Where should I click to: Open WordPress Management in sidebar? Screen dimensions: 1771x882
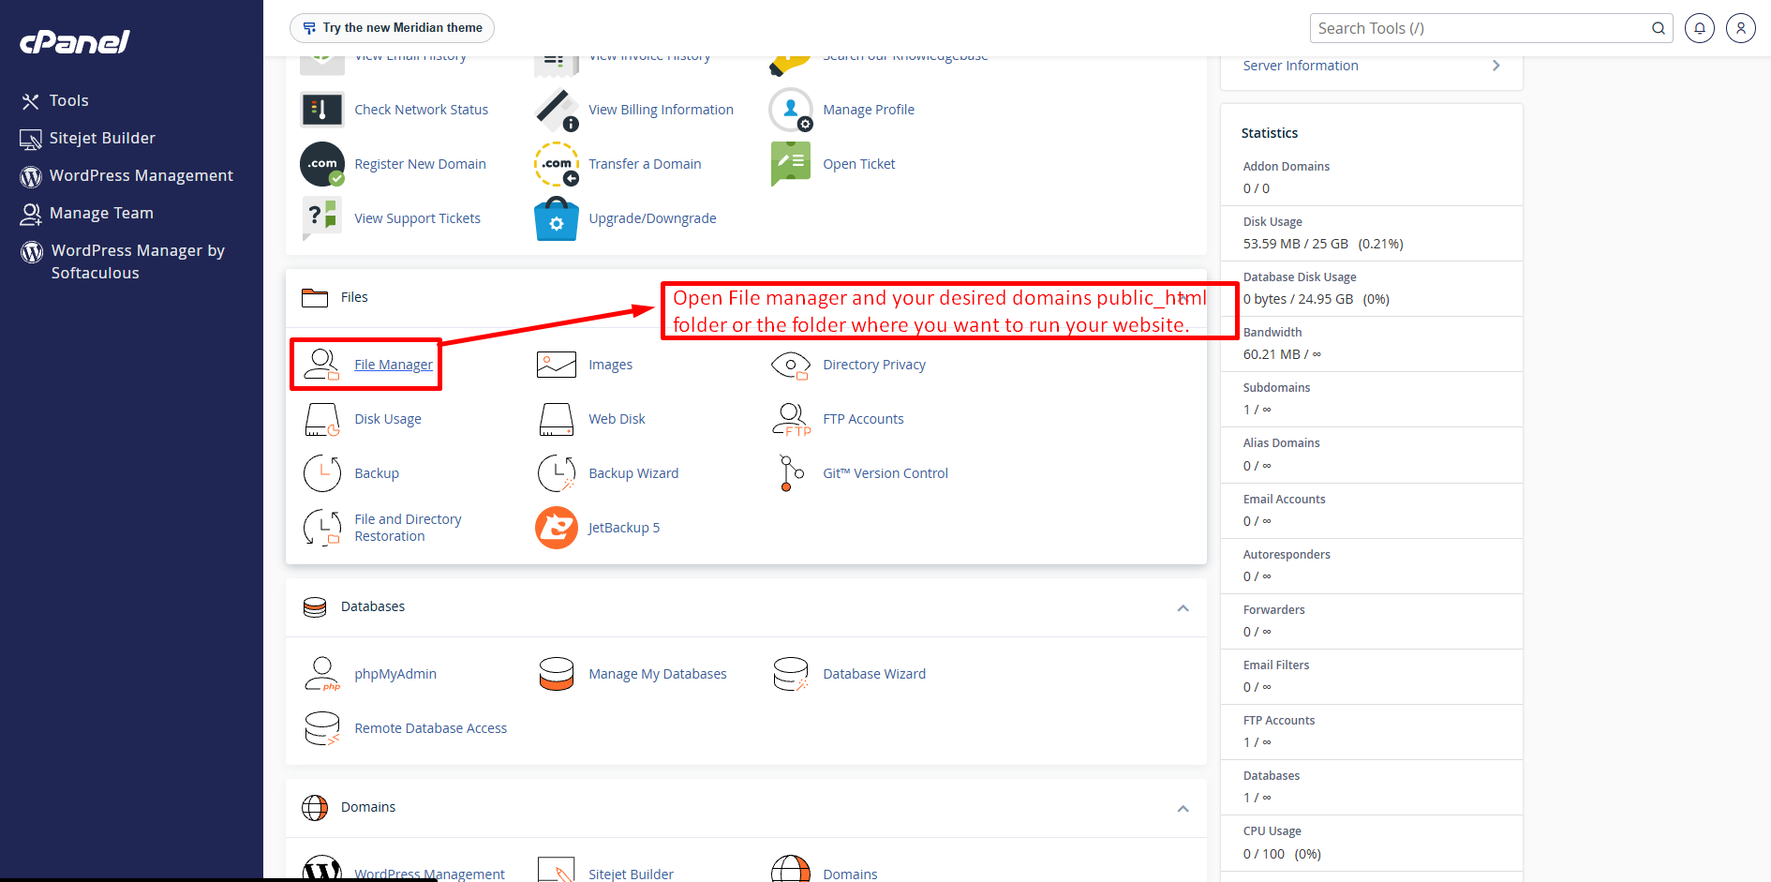pos(141,175)
